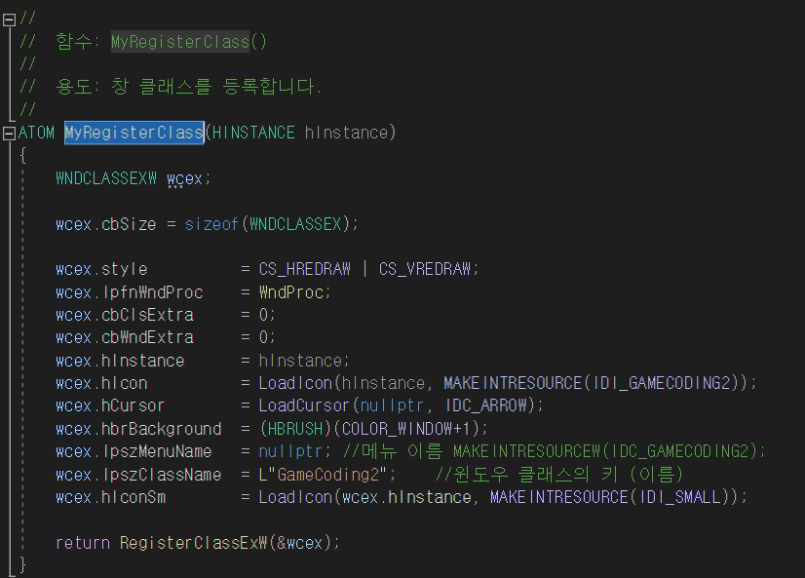
Task: Click the highlighted MyRegisterClass function name
Action: 134,133
